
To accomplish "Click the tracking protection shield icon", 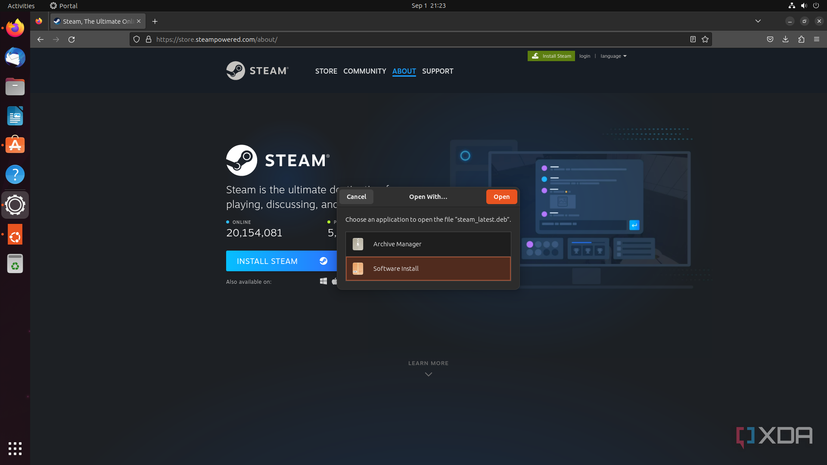I will [x=137, y=39].
